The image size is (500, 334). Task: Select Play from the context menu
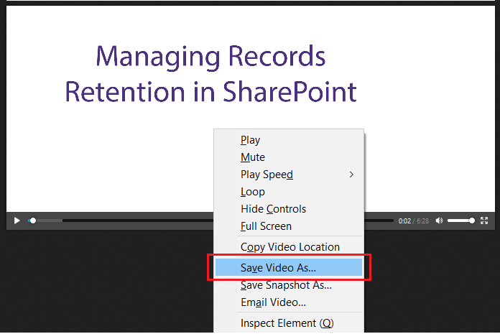pos(289,140)
